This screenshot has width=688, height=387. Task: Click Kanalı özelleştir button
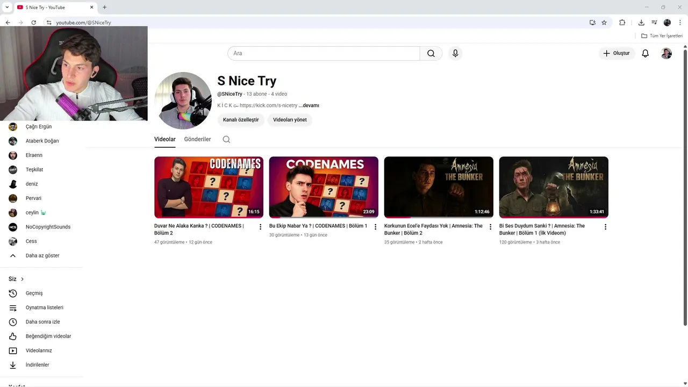tap(241, 120)
